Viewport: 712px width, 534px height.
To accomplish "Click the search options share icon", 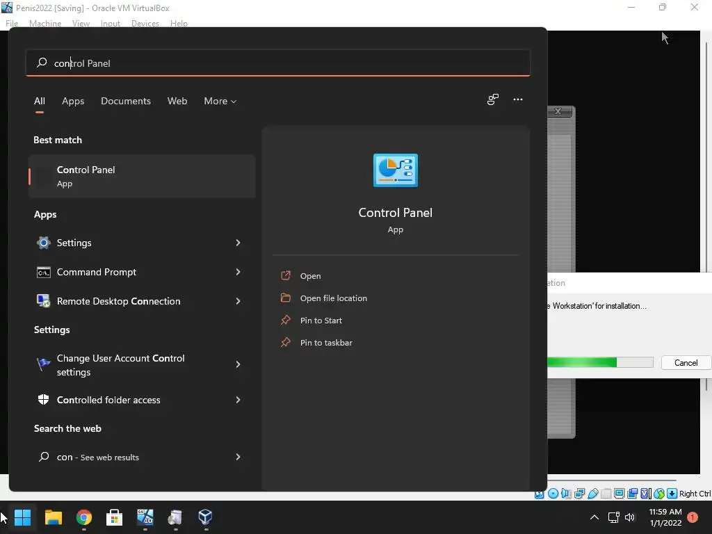I will [x=493, y=99].
